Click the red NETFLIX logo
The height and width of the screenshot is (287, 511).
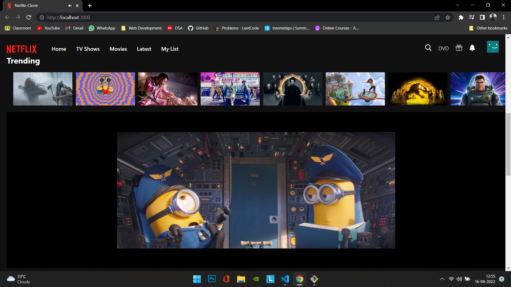[22, 49]
